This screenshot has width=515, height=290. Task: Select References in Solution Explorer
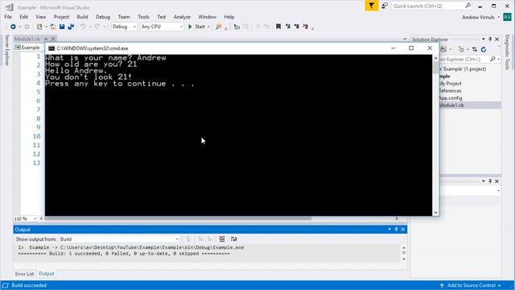[450, 91]
